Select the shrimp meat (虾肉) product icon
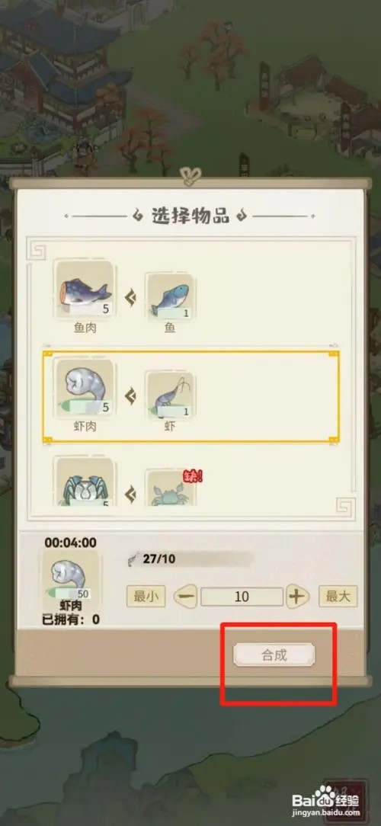 [x=85, y=388]
